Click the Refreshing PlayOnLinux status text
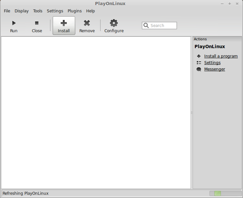Image resolution: width=243 pixels, height=198 pixels. (x=26, y=193)
